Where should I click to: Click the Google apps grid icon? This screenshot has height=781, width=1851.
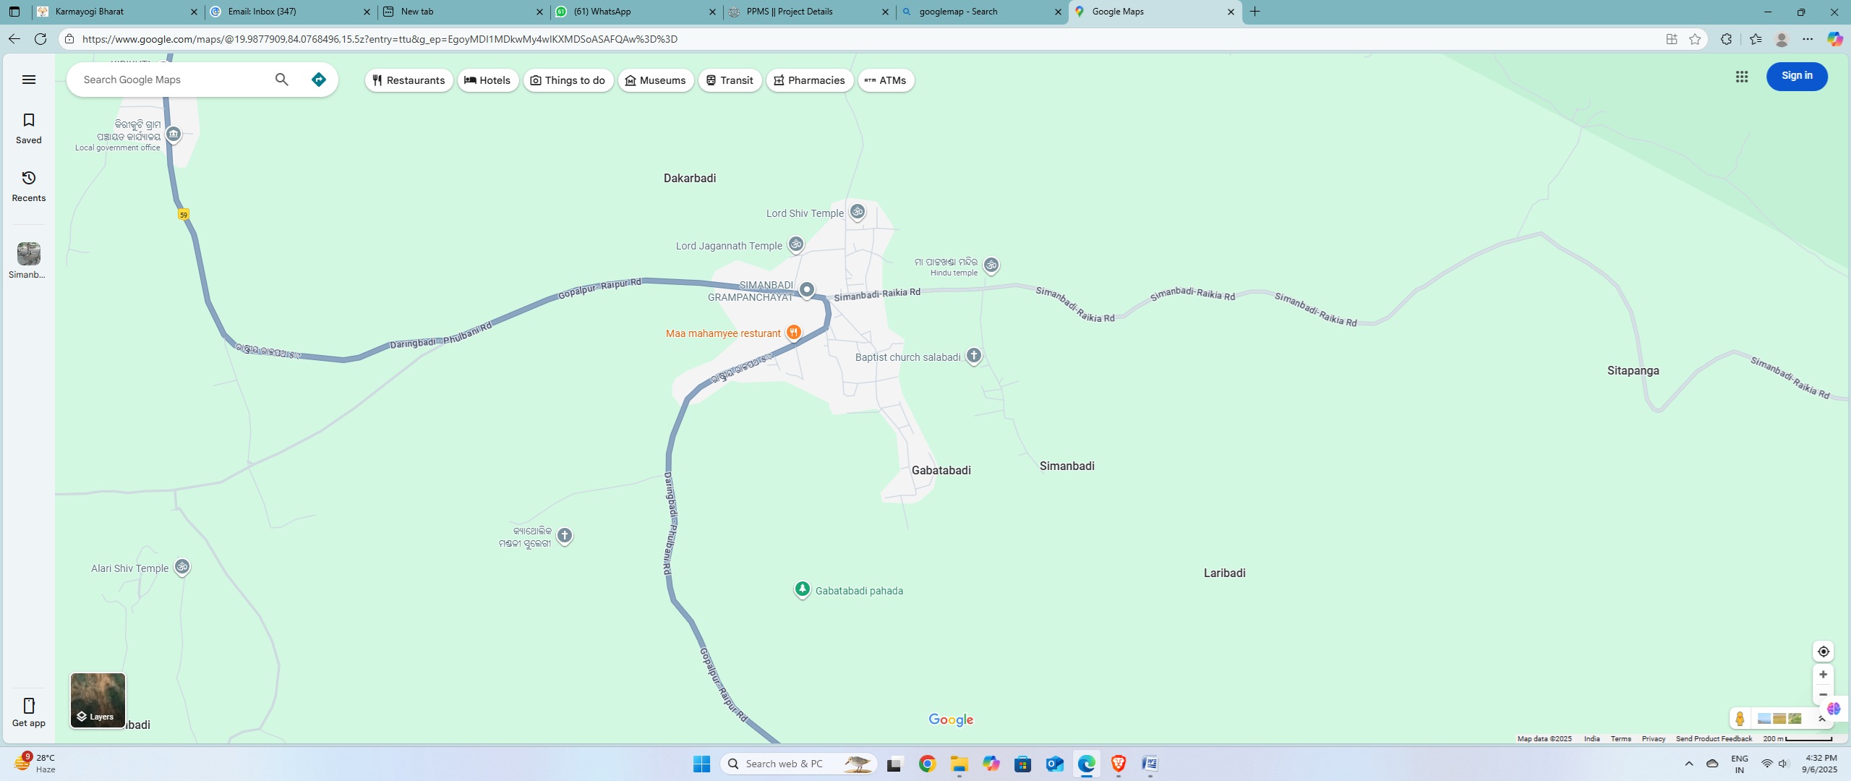click(x=1741, y=77)
